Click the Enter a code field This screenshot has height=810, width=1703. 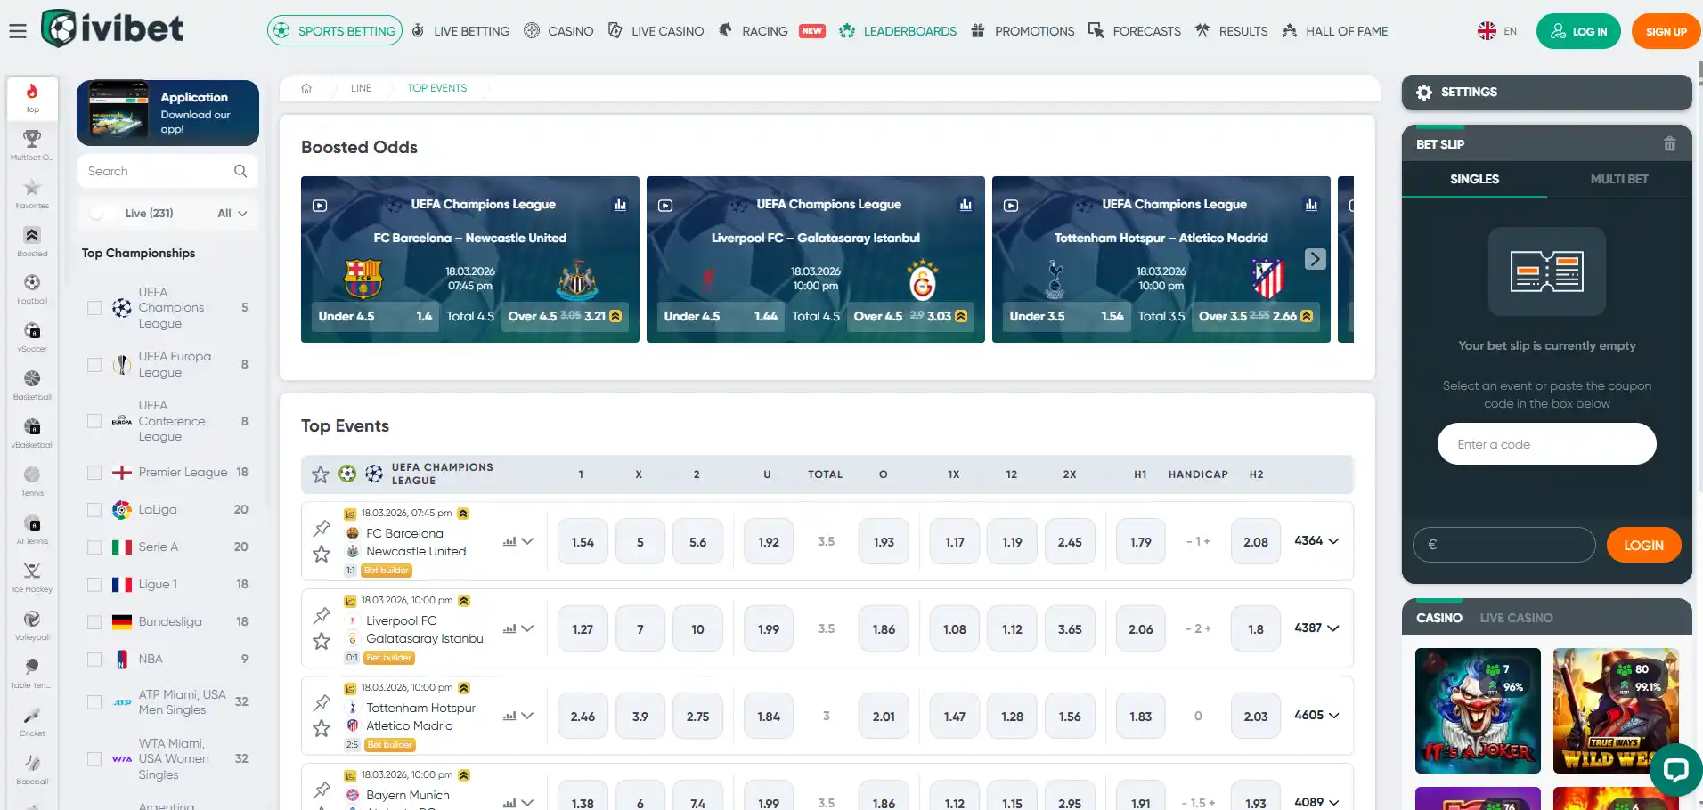(x=1546, y=444)
